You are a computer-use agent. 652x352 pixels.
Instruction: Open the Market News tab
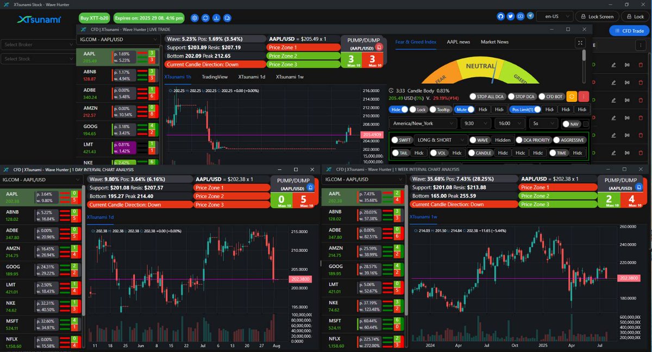(495, 42)
